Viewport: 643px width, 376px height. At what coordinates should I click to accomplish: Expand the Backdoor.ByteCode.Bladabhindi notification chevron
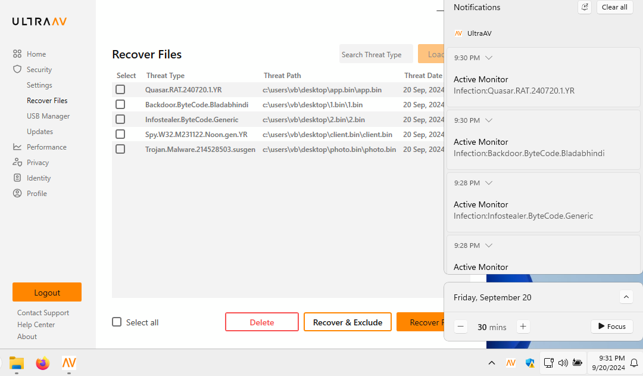489,120
